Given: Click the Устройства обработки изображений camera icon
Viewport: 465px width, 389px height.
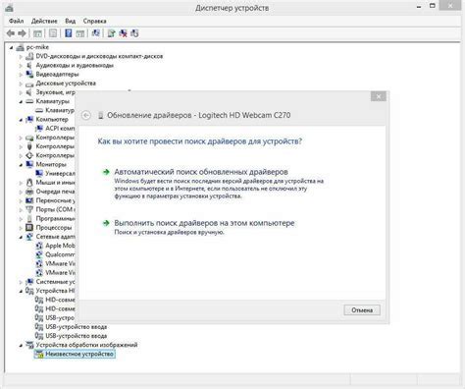Looking at the screenshot, I should pyautogui.click(x=29, y=345).
